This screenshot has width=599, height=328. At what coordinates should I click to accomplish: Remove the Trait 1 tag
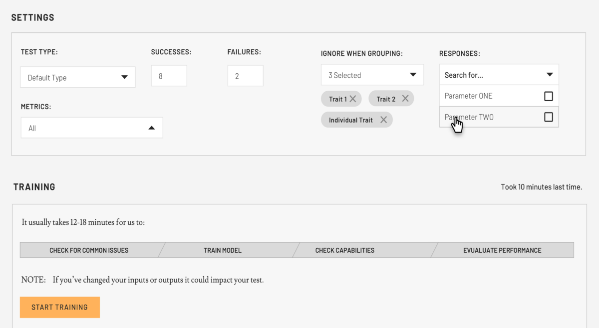coord(353,98)
